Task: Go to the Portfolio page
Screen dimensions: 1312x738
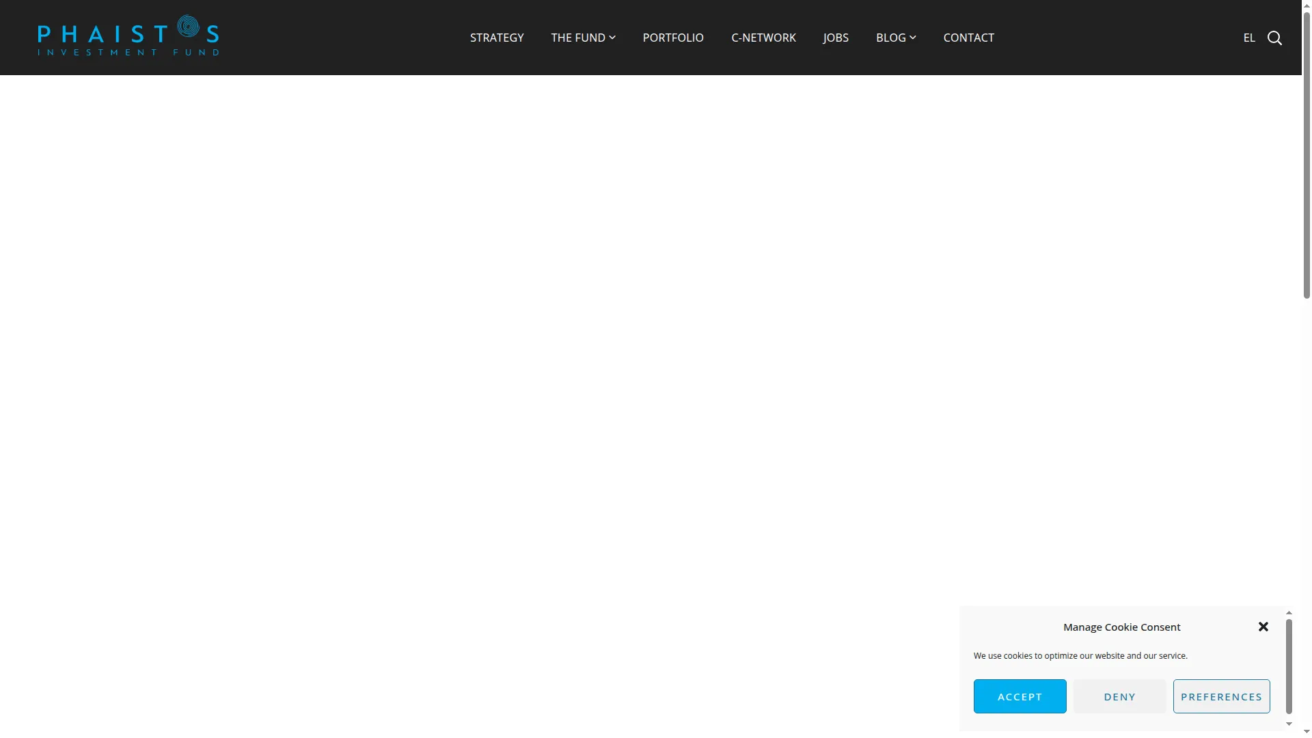Action: click(x=673, y=38)
